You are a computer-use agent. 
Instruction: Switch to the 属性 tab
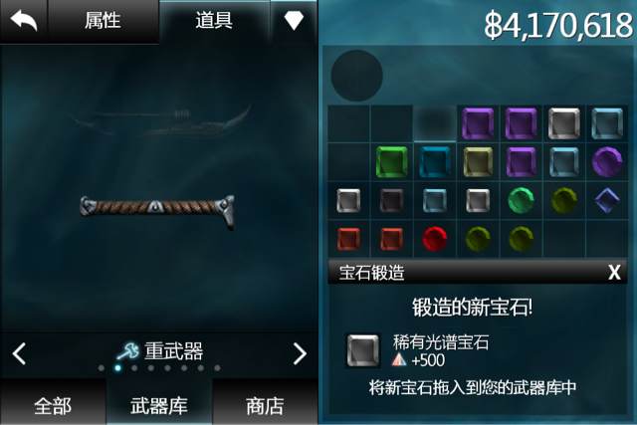click(x=103, y=20)
